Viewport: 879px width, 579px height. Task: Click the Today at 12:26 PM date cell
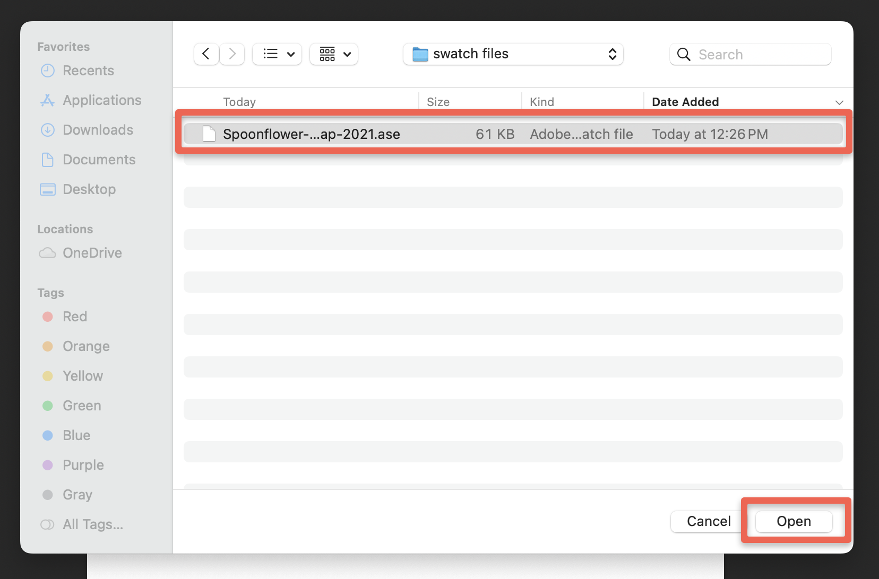point(710,134)
